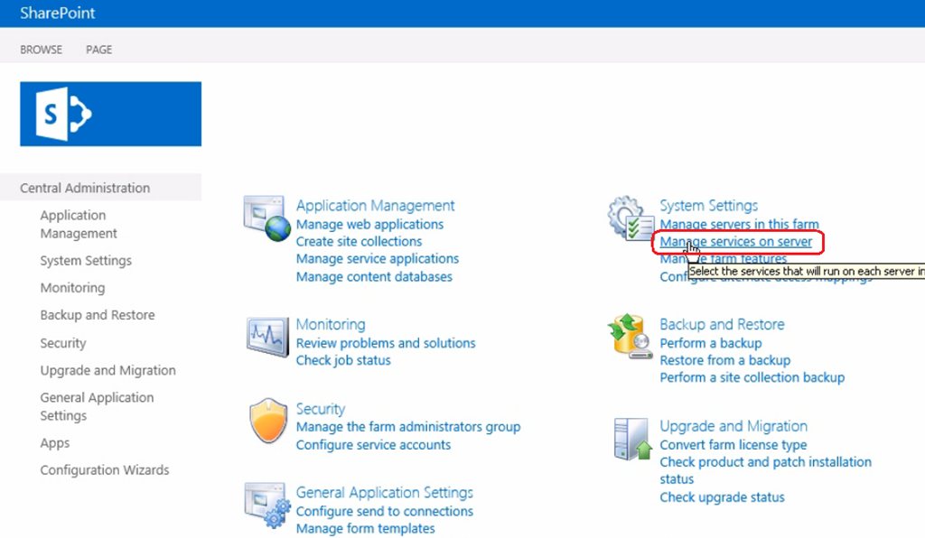925x538 pixels.
Task: Go to Application Management in left navigation
Action: (79, 224)
